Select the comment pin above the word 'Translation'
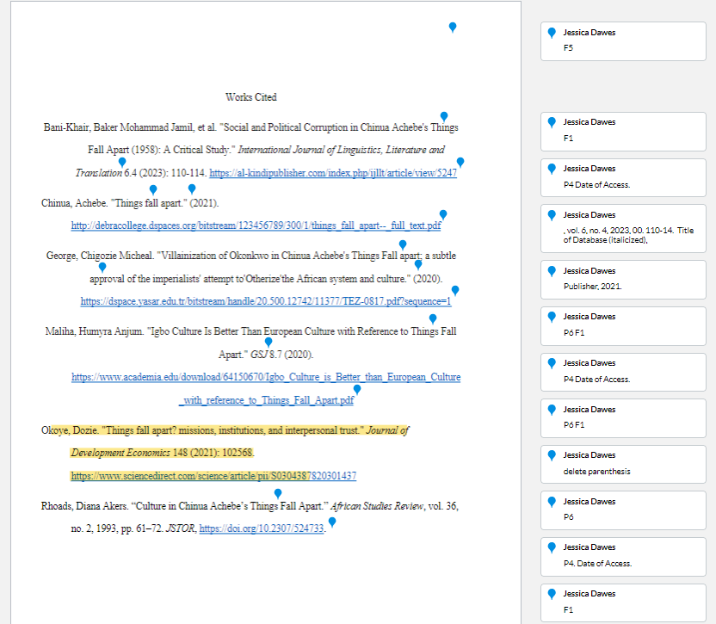The image size is (716, 624). coord(122,162)
